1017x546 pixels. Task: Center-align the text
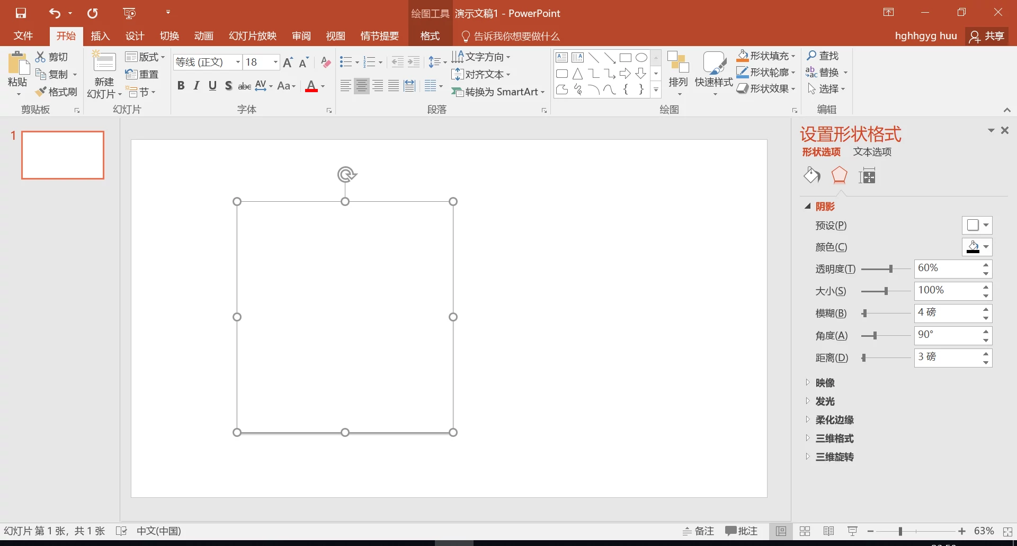[x=362, y=86]
